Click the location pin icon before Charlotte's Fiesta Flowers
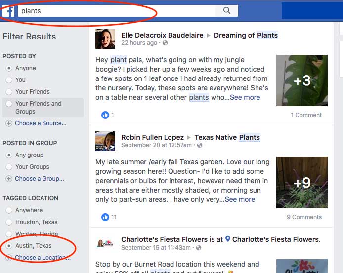 coord(228,239)
